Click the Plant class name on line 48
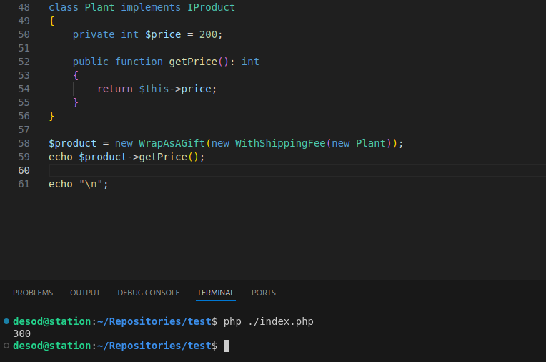The height and width of the screenshot is (362, 546). (99, 7)
